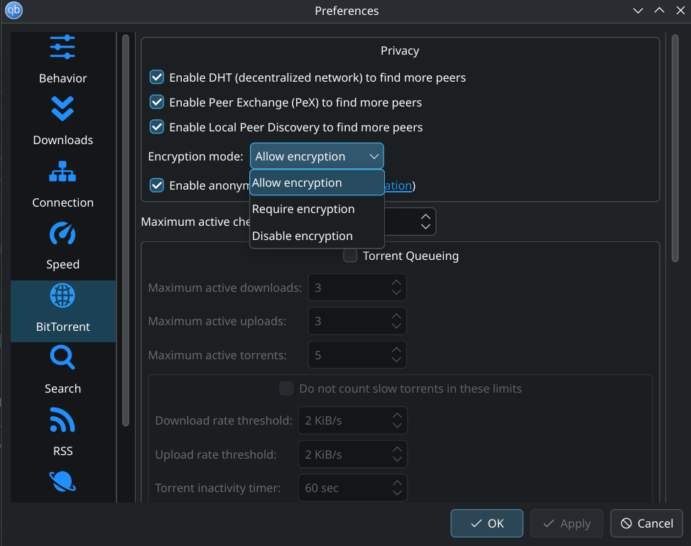Toggle Enable anonymous mode checkbox
691x546 pixels.
click(x=157, y=185)
